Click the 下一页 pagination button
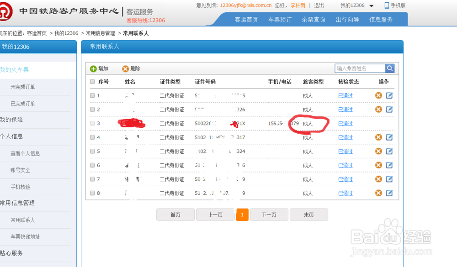 coord(269,215)
